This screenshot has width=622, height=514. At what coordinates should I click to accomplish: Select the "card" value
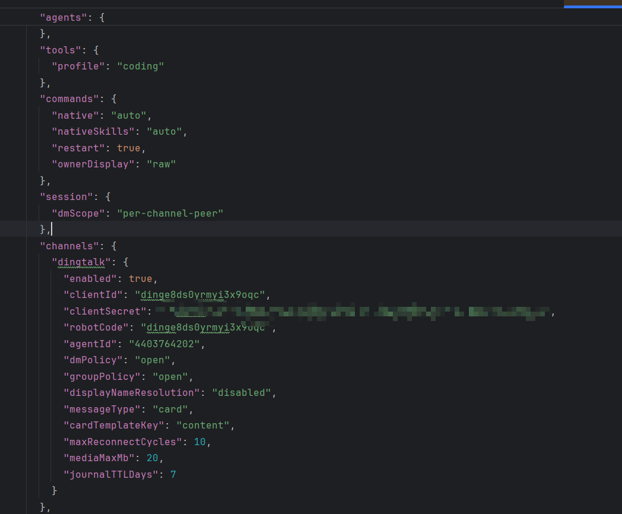170,410
